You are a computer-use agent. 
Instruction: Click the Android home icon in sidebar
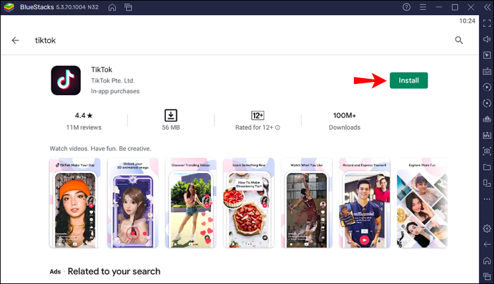[x=487, y=260]
